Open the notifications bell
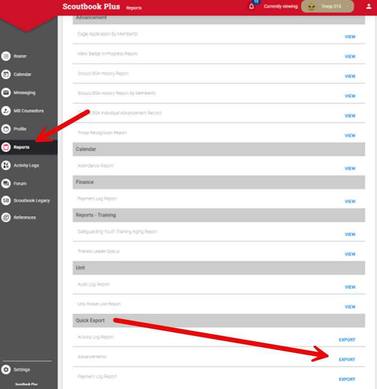The width and height of the screenshot is (377, 389). 252,7
